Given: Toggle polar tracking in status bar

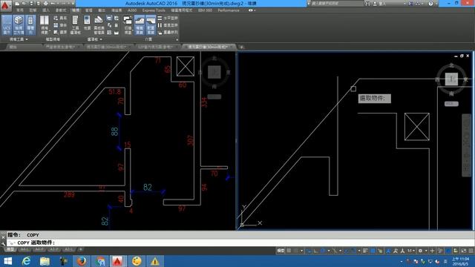Looking at the screenshot, I should 324,251.
